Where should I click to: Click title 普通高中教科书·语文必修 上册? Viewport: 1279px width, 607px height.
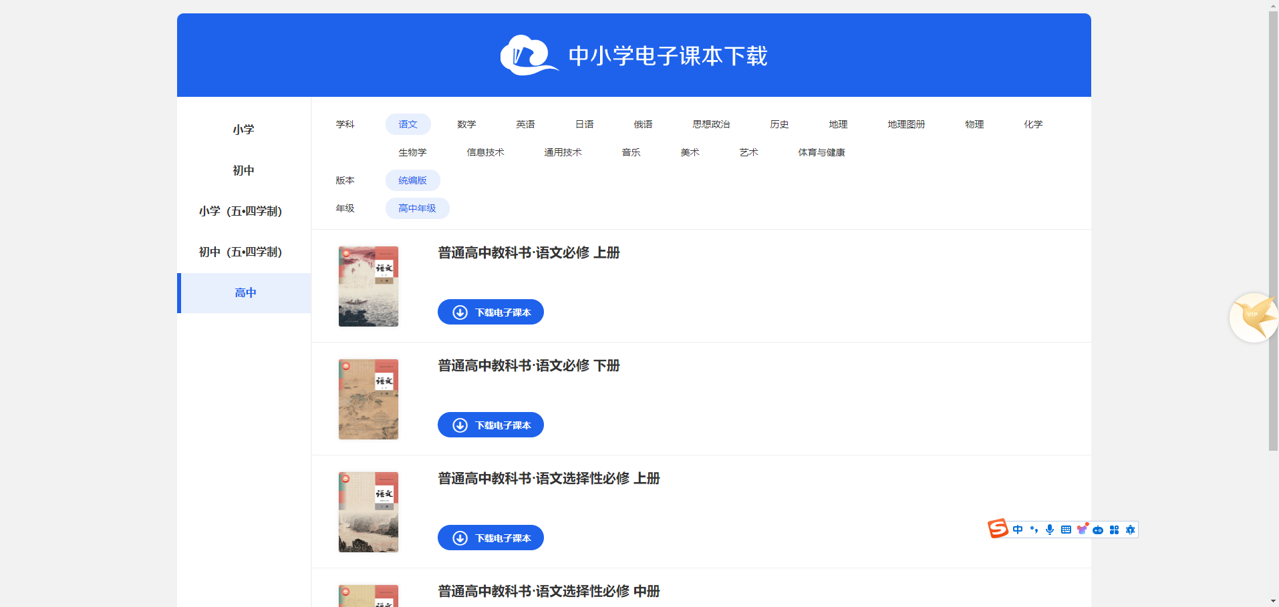point(529,252)
